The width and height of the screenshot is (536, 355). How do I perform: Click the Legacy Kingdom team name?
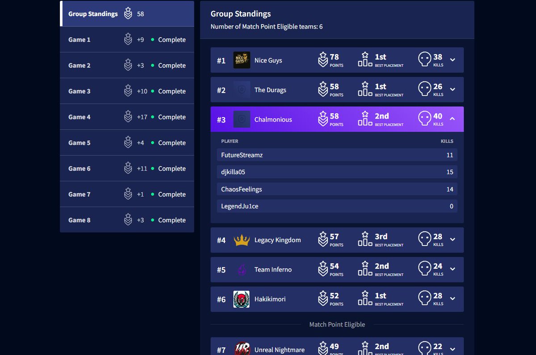click(277, 240)
